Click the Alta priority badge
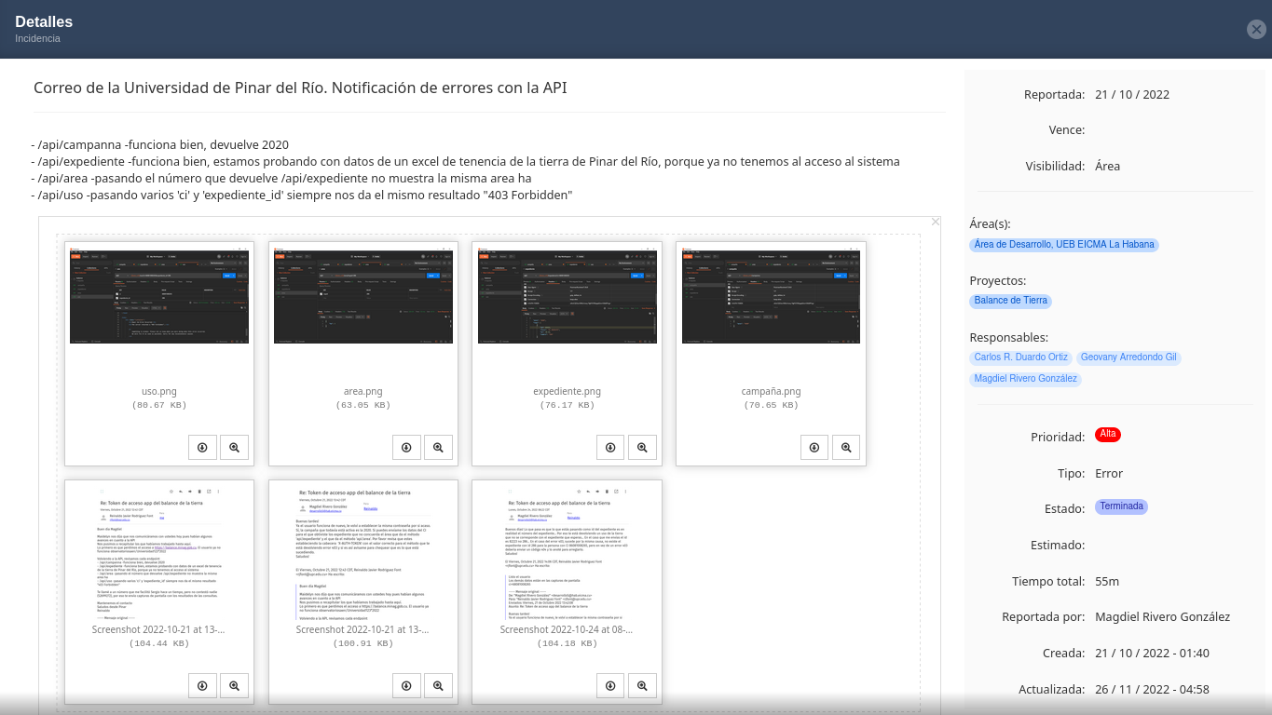Viewport: 1272px width, 715px height. pyautogui.click(x=1108, y=435)
